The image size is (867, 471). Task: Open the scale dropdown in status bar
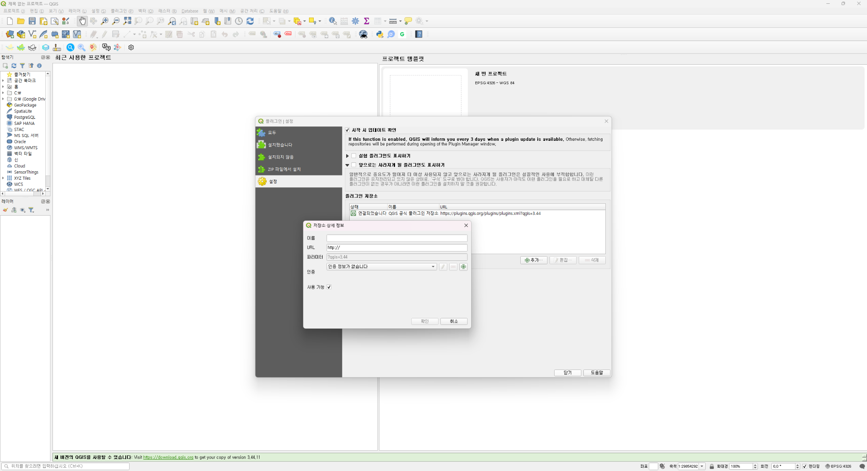702,466
